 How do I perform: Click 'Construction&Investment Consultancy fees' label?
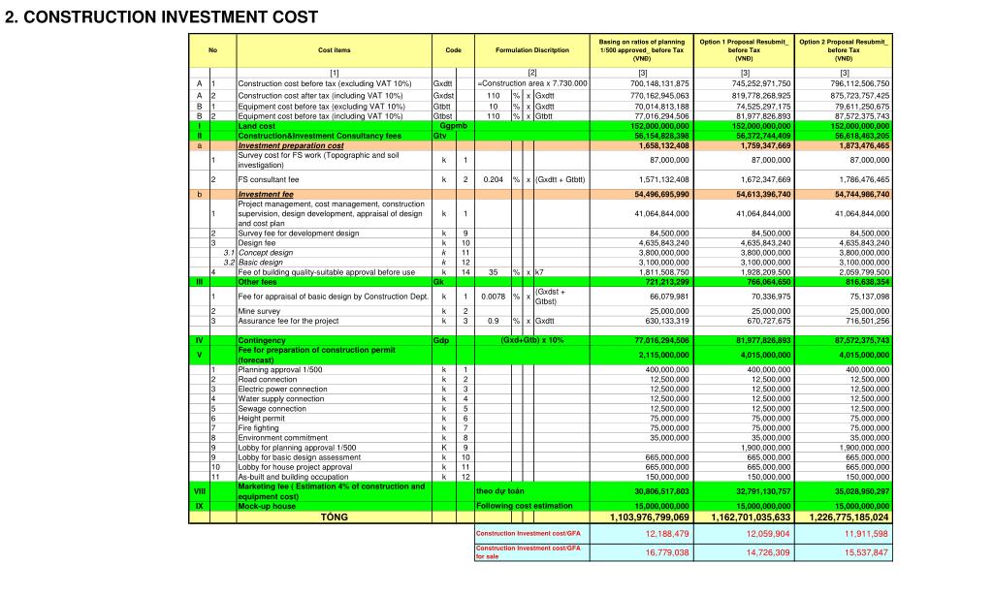[319, 136]
